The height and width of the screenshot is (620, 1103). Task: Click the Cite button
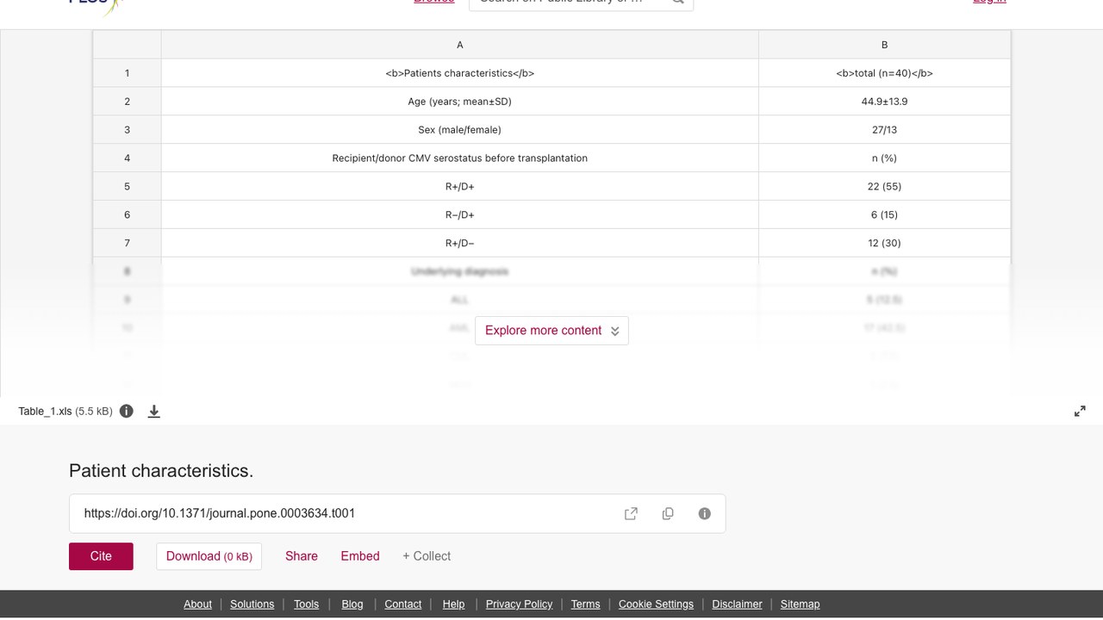(101, 556)
